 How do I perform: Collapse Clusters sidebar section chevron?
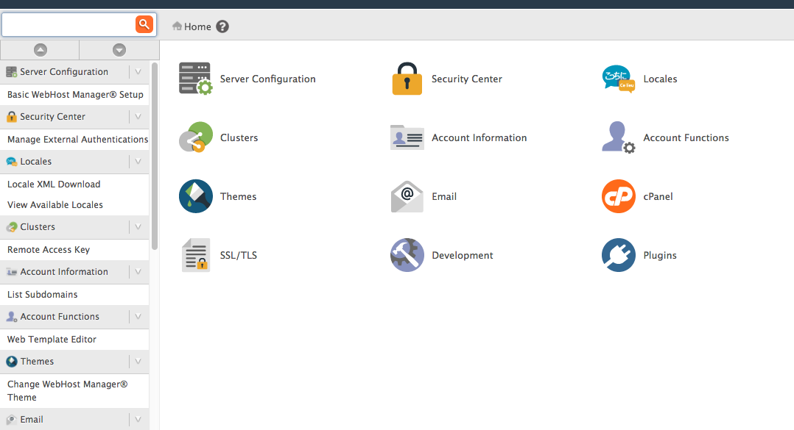click(x=138, y=227)
